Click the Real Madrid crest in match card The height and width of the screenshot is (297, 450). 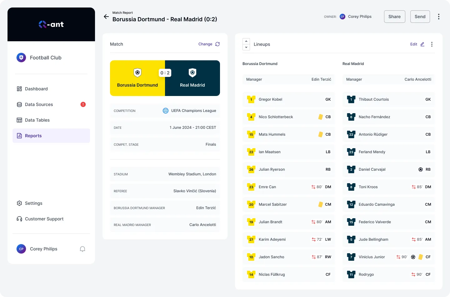pos(192,73)
